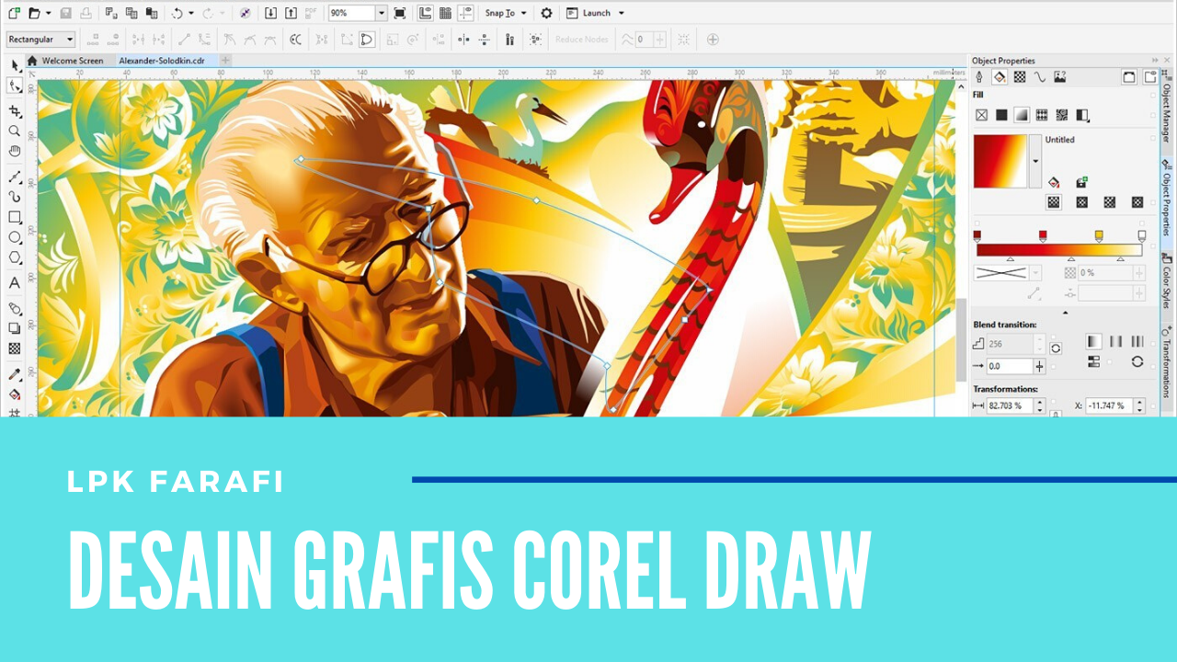Select Uniform fill type
This screenshot has width=1177, height=662.
pos(1001,115)
